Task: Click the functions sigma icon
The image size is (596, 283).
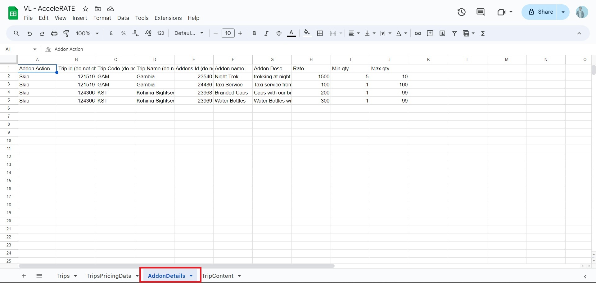Action: tap(483, 33)
